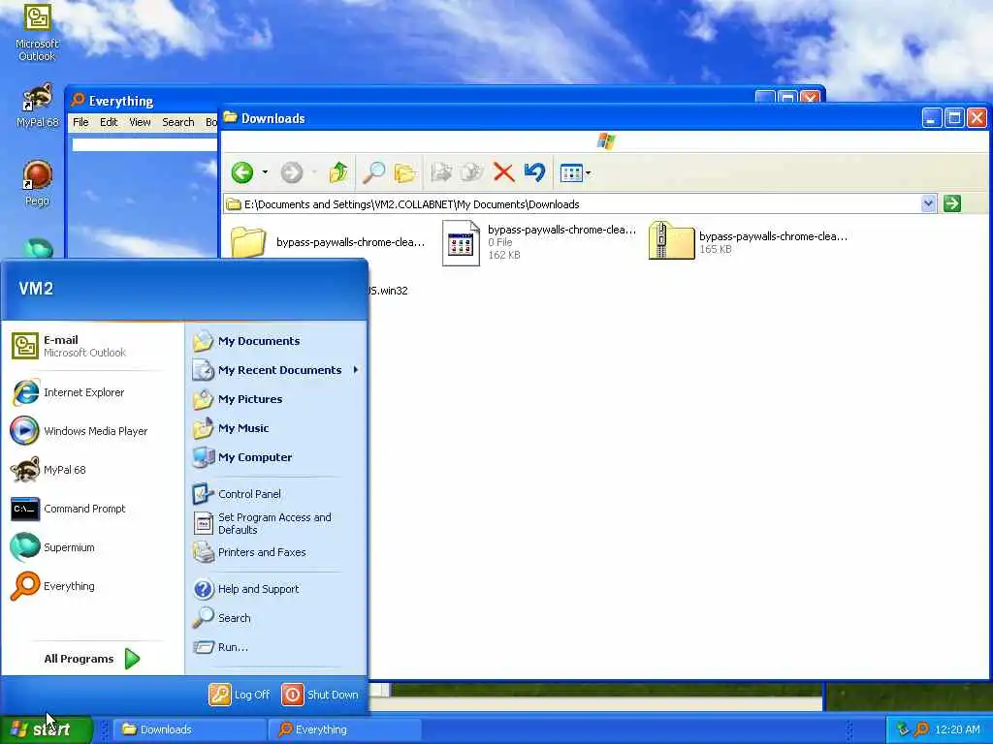Expand the address bar dropdown

(928, 203)
